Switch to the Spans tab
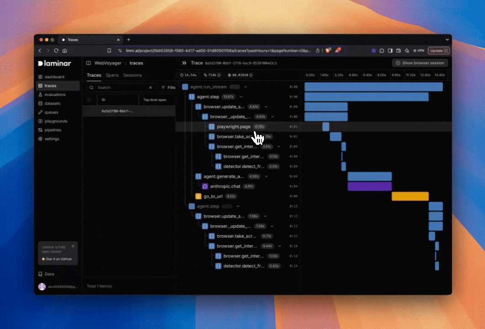The height and width of the screenshot is (329, 485). click(x=112, y=75)
